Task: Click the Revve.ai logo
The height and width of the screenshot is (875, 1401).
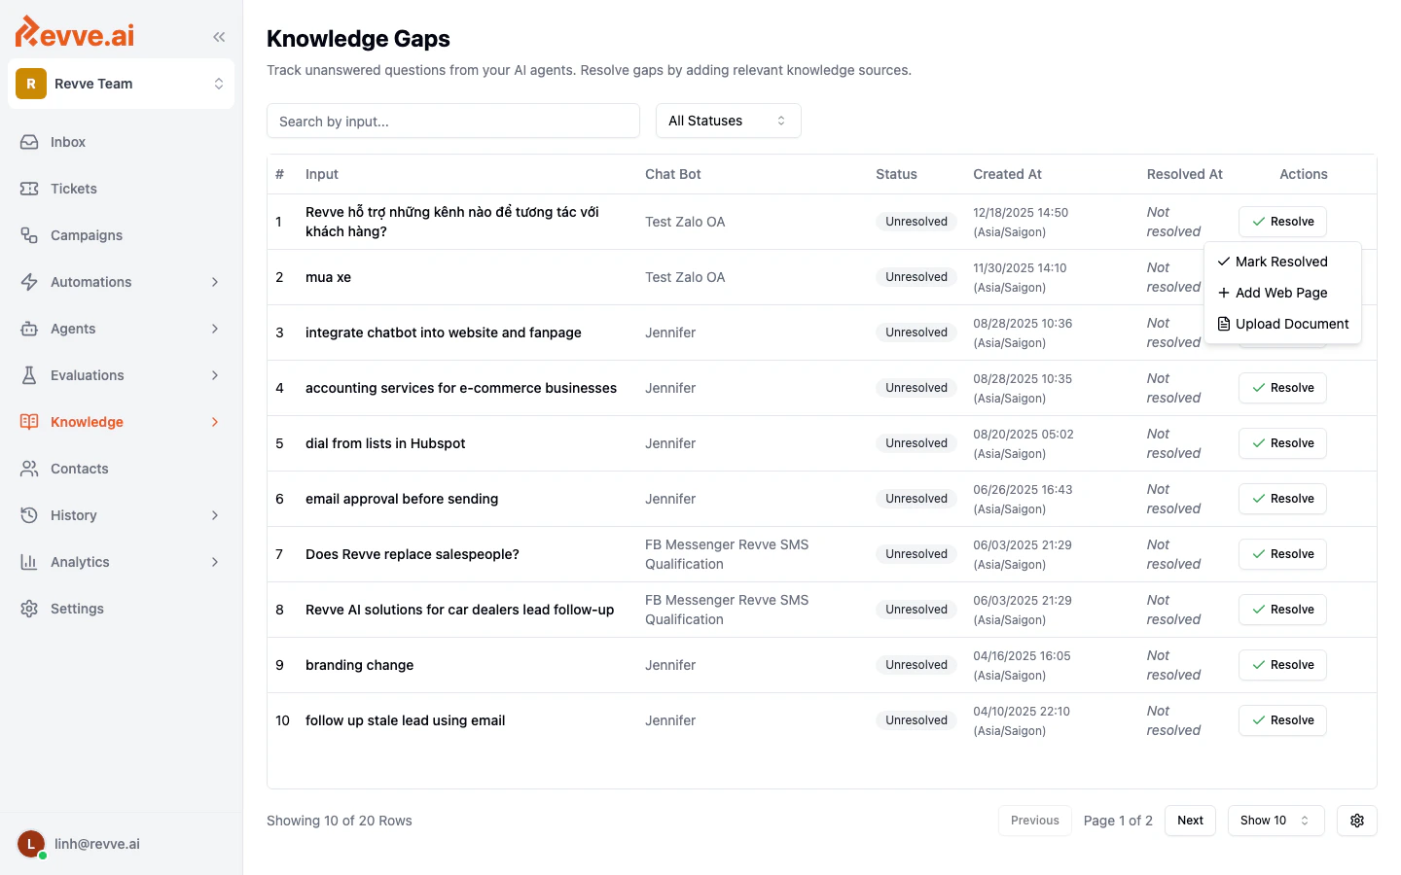Action: click(x=75, y=32)
